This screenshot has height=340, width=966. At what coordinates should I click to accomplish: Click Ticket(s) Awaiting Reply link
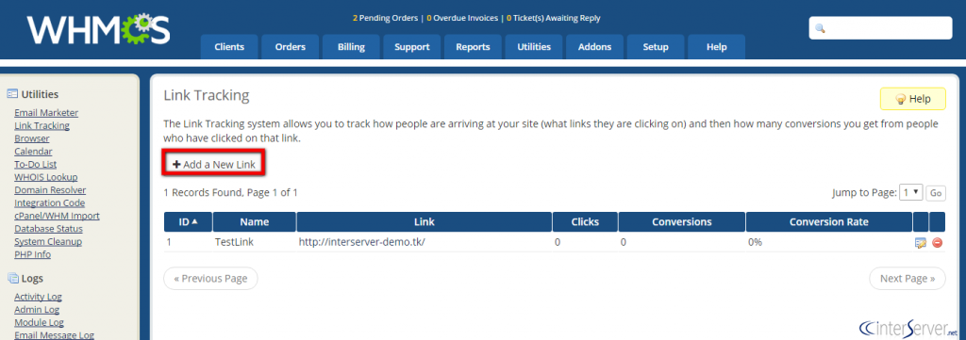pyautogui.click(x=553, y=18)
